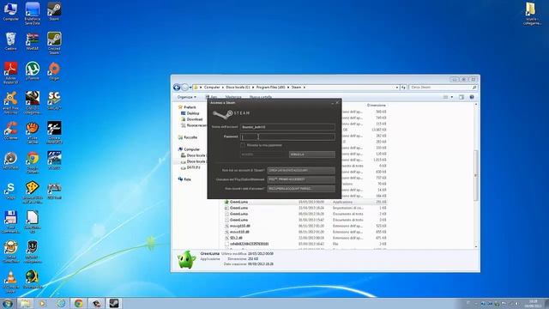The height and width of the screenshot is (309, 549).
Task: Open the Steam desktop shortcut
Action: (x=54, y=11)
